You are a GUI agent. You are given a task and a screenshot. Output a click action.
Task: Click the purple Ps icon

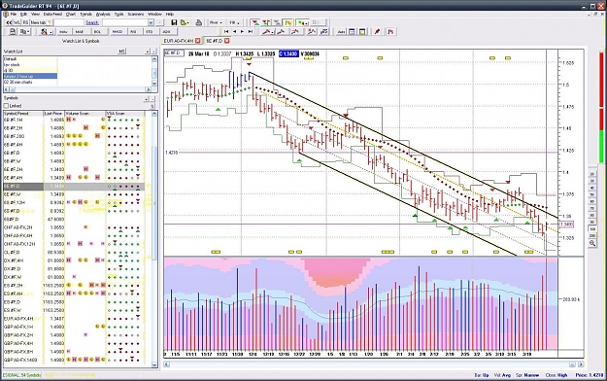click(x=390, y=32)
